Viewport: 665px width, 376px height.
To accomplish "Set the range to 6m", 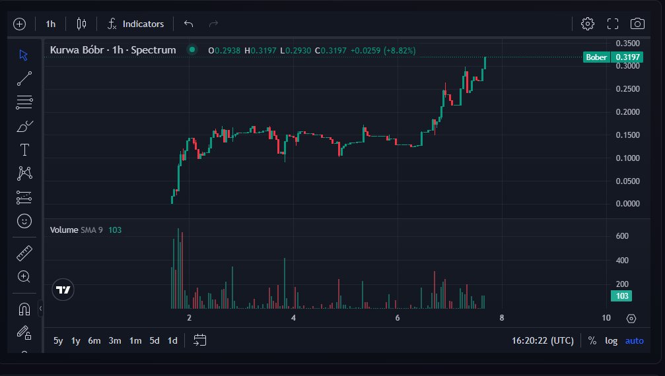I will [x=94, y=340].
